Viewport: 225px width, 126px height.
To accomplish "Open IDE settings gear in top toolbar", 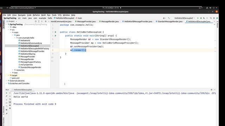I will (x=214, y=18).
